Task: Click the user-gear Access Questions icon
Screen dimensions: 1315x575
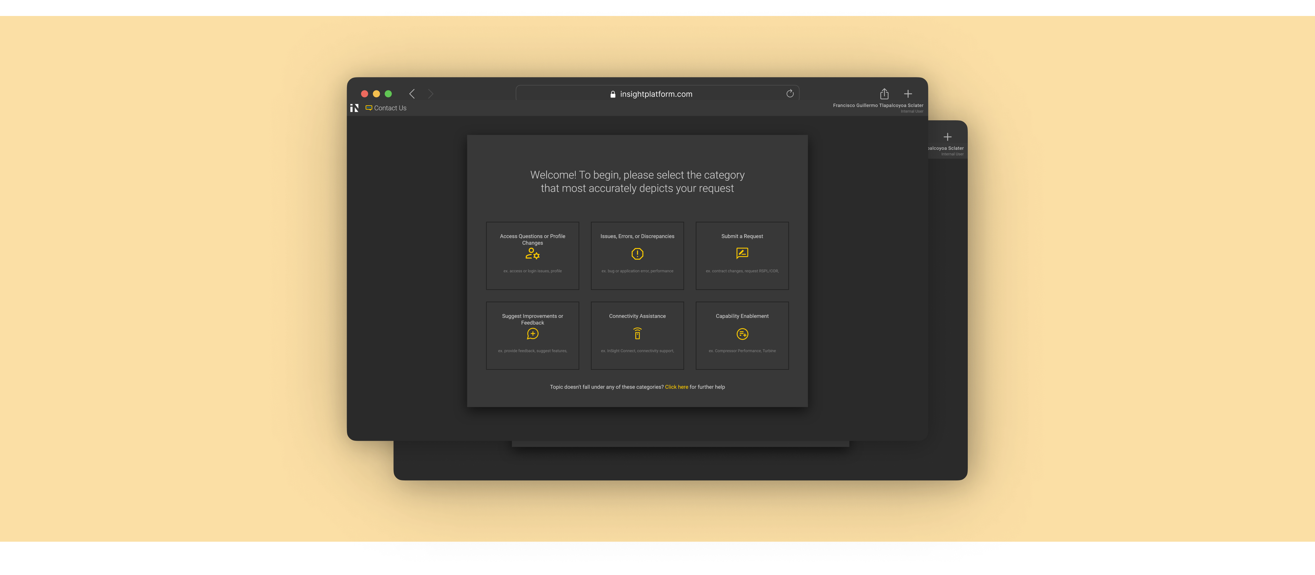Action: (x=532, y=254)
